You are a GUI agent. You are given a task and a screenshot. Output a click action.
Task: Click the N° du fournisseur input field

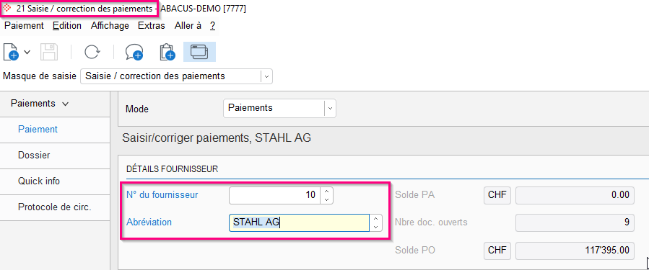(x=274, y=195)
